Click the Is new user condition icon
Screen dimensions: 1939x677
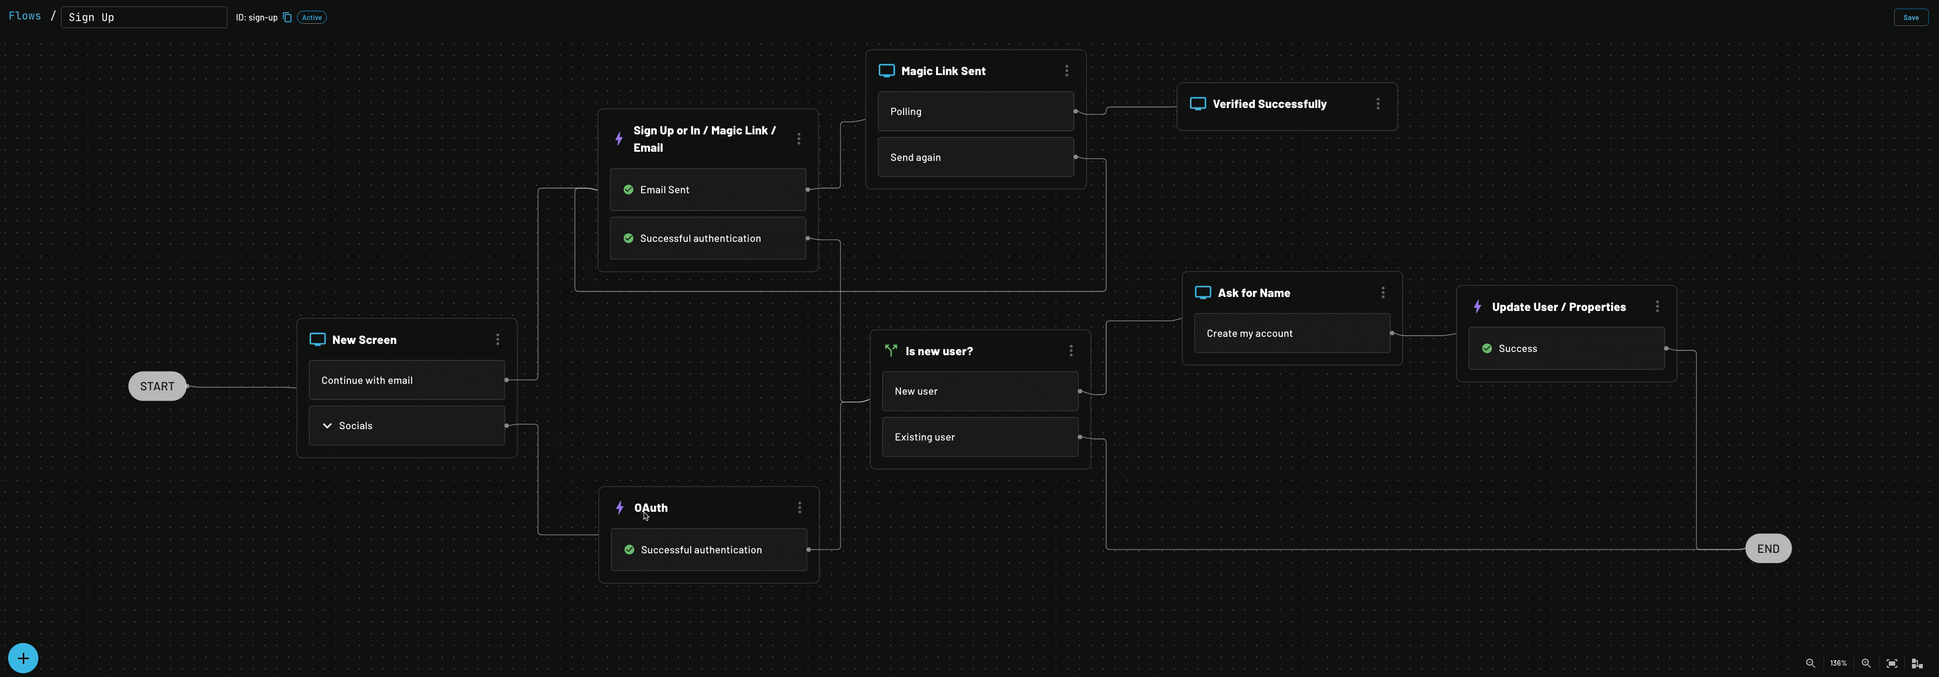tap(891, 350)
